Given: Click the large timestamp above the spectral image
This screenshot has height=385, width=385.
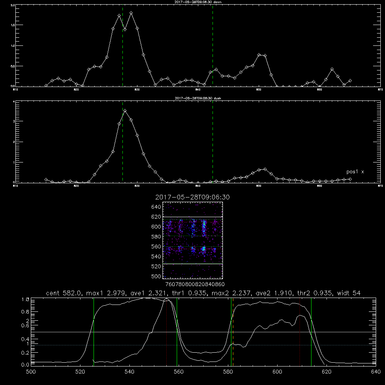Looking at the screenshot, I should pyautogui.click(x=192, y=197).
